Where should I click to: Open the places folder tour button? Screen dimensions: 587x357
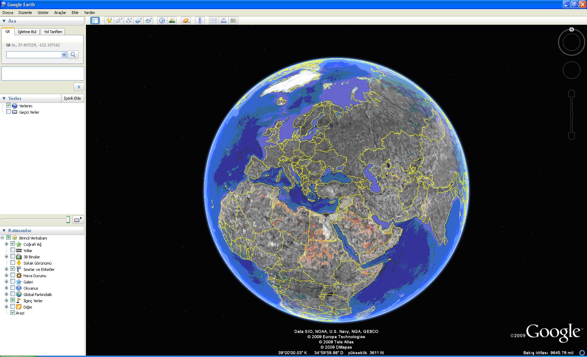point(78,220)
